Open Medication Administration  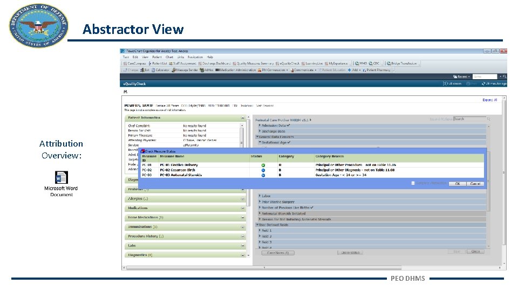tap(236, 70)
